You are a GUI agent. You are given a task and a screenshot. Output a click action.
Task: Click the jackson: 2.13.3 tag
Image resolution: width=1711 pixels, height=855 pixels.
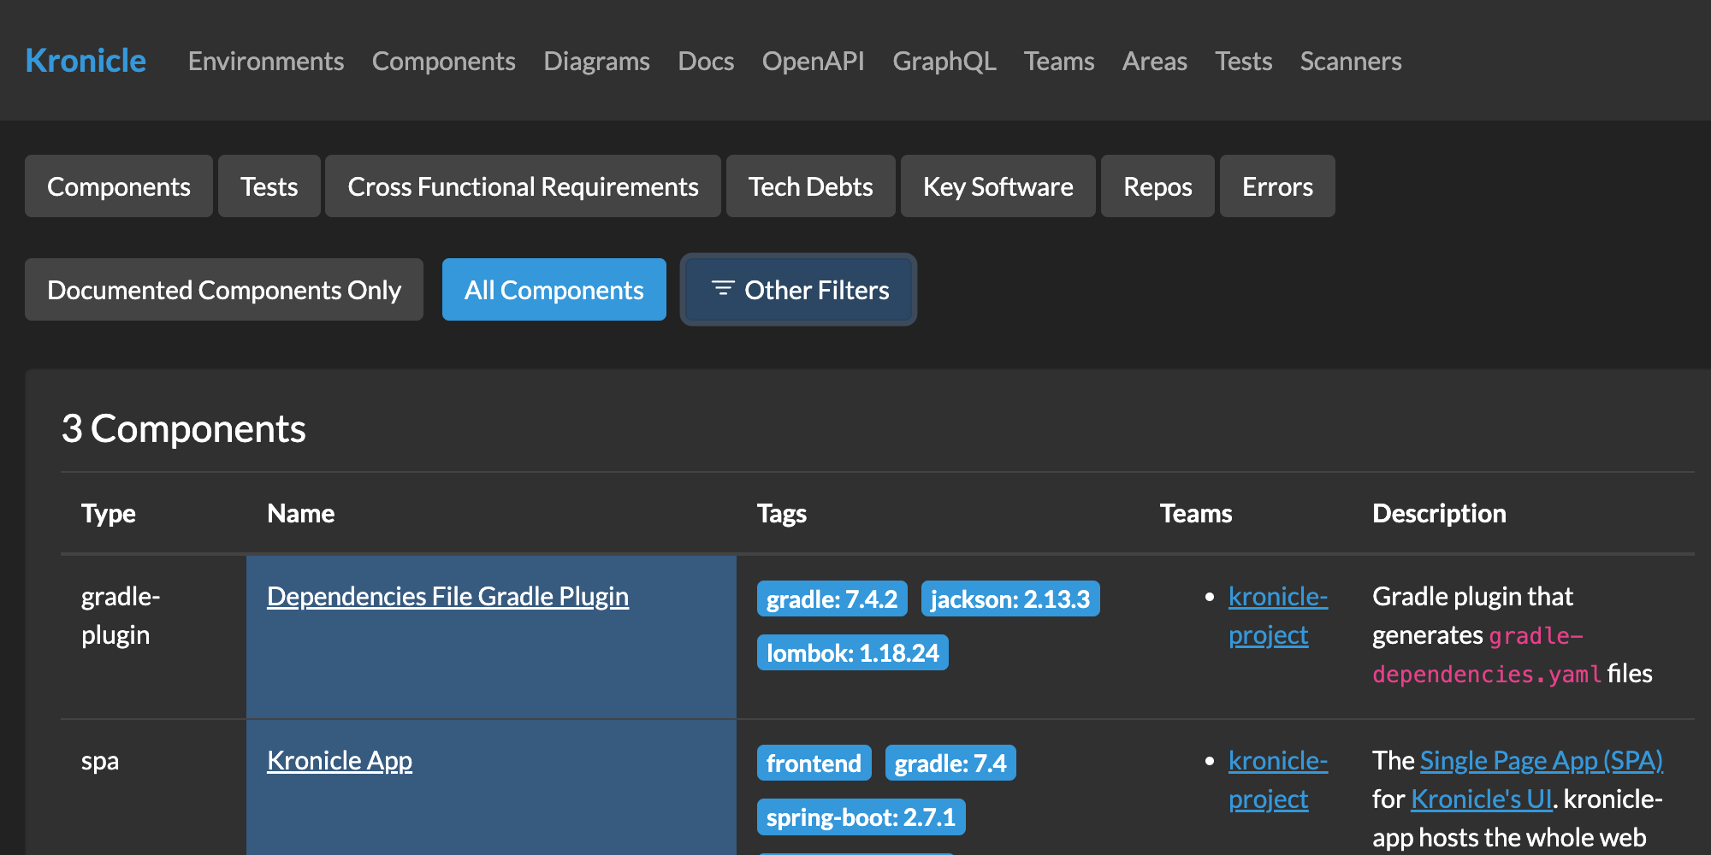click(1009, 599)
